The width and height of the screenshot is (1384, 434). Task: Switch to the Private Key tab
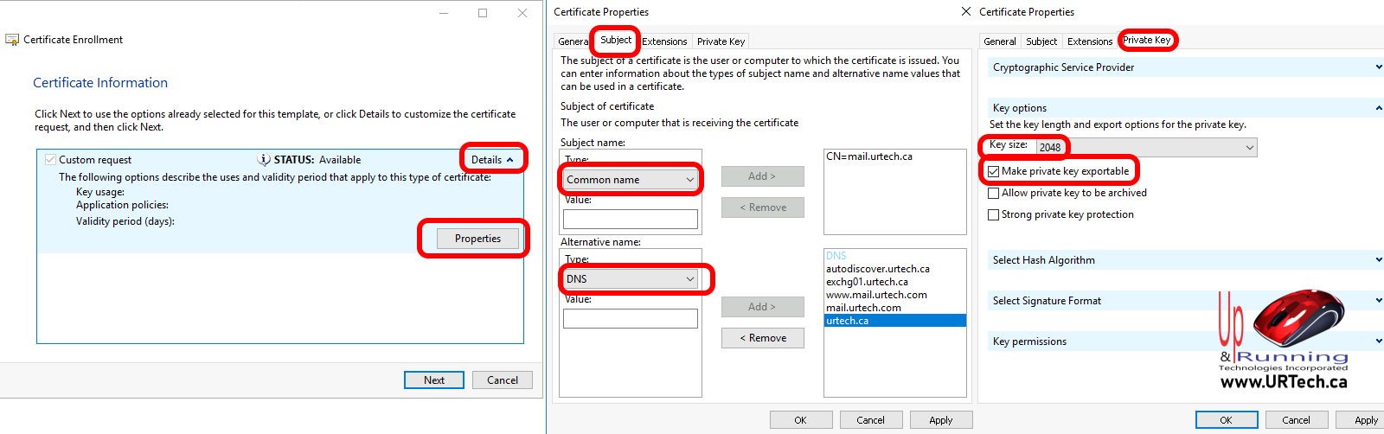1146,40
